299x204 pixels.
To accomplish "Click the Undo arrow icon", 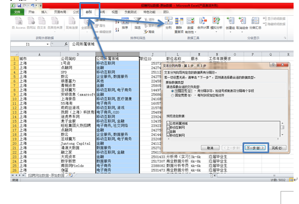I will [33, 5].
